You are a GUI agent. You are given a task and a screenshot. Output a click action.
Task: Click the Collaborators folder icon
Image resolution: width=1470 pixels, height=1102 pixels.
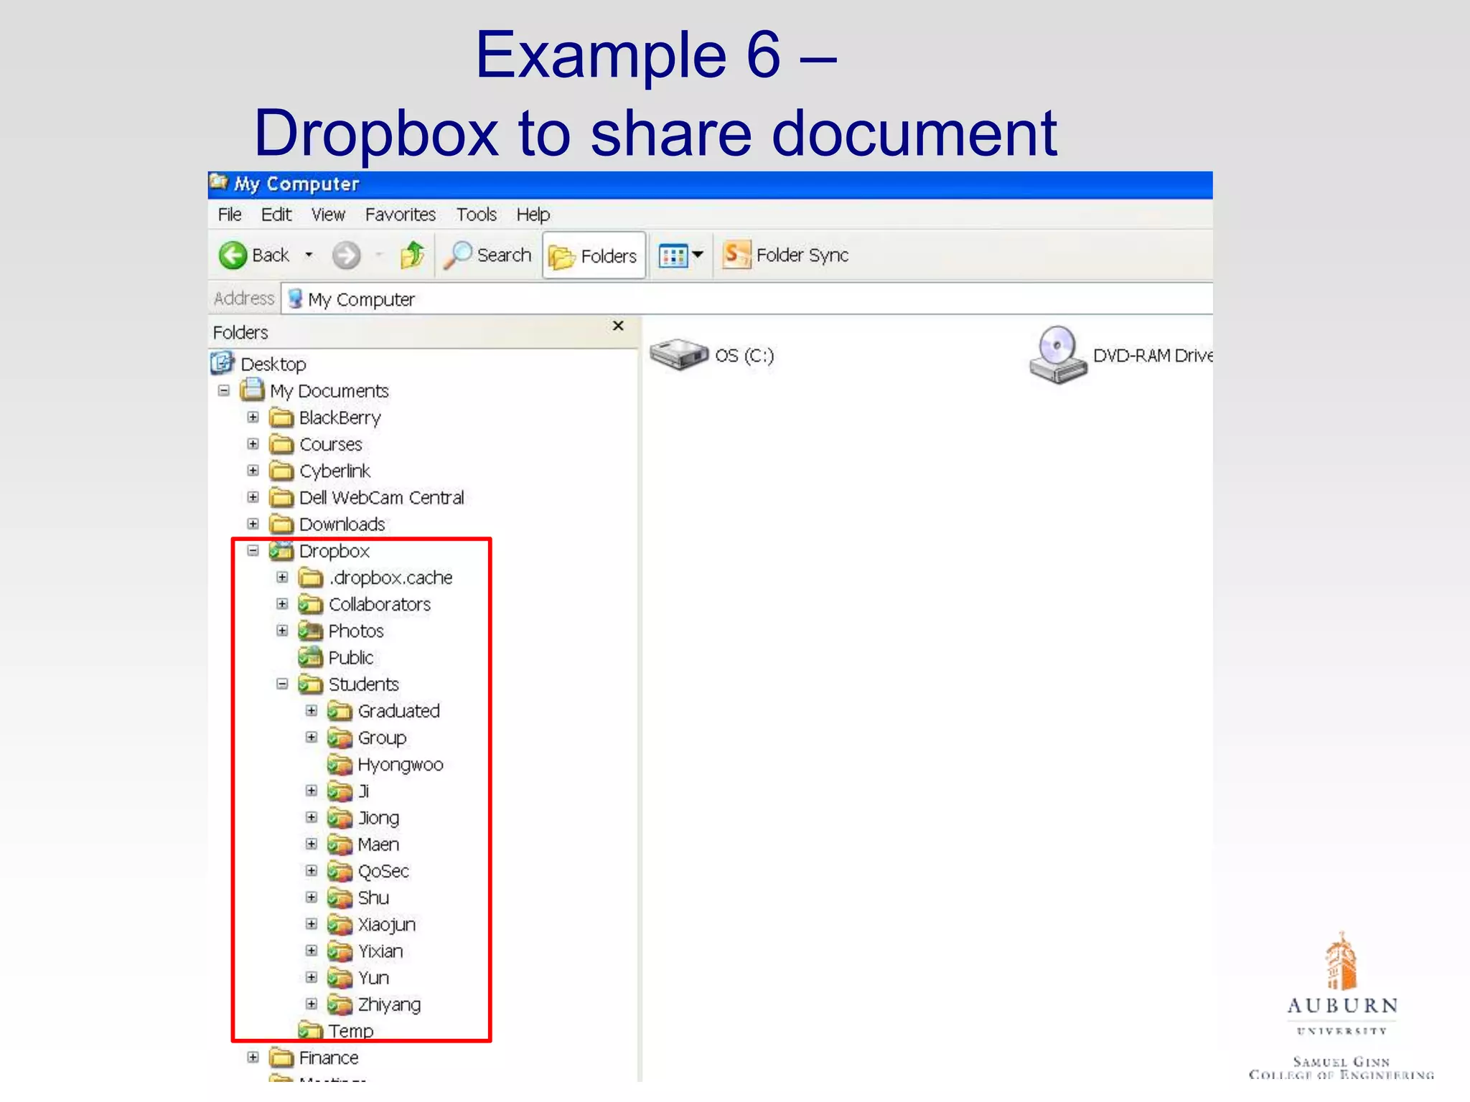point(311,604)
